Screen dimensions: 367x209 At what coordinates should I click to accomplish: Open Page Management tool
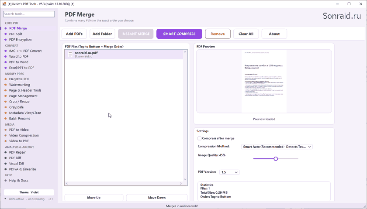click(x=23, y=96)
